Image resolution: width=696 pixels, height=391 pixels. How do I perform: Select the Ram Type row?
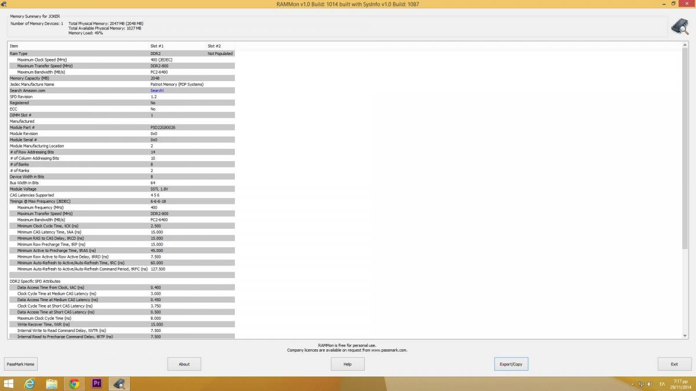point(121,53)
